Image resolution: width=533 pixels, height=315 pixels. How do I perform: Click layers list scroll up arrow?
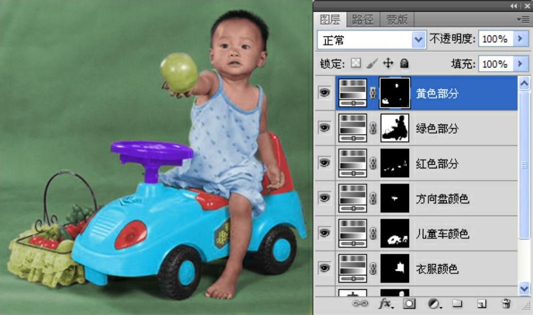click(524, 83)
